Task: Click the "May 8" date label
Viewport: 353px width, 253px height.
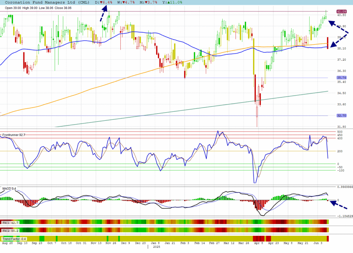Action: pos(288,243)
